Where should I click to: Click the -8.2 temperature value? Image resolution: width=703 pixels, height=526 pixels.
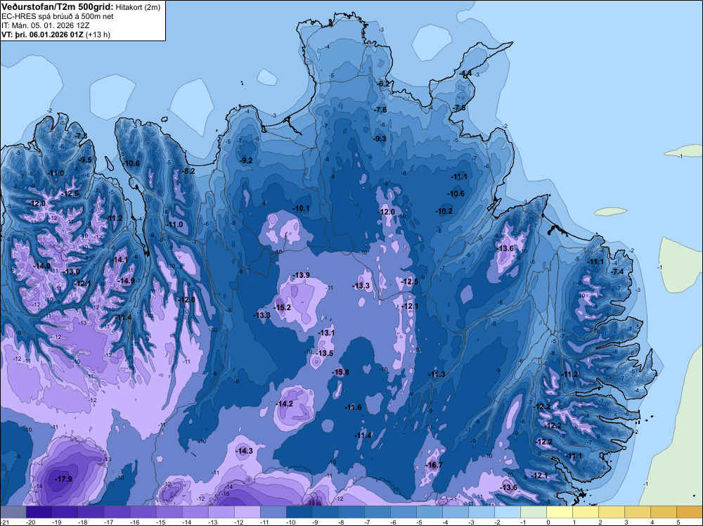click(x=188, y=171)
